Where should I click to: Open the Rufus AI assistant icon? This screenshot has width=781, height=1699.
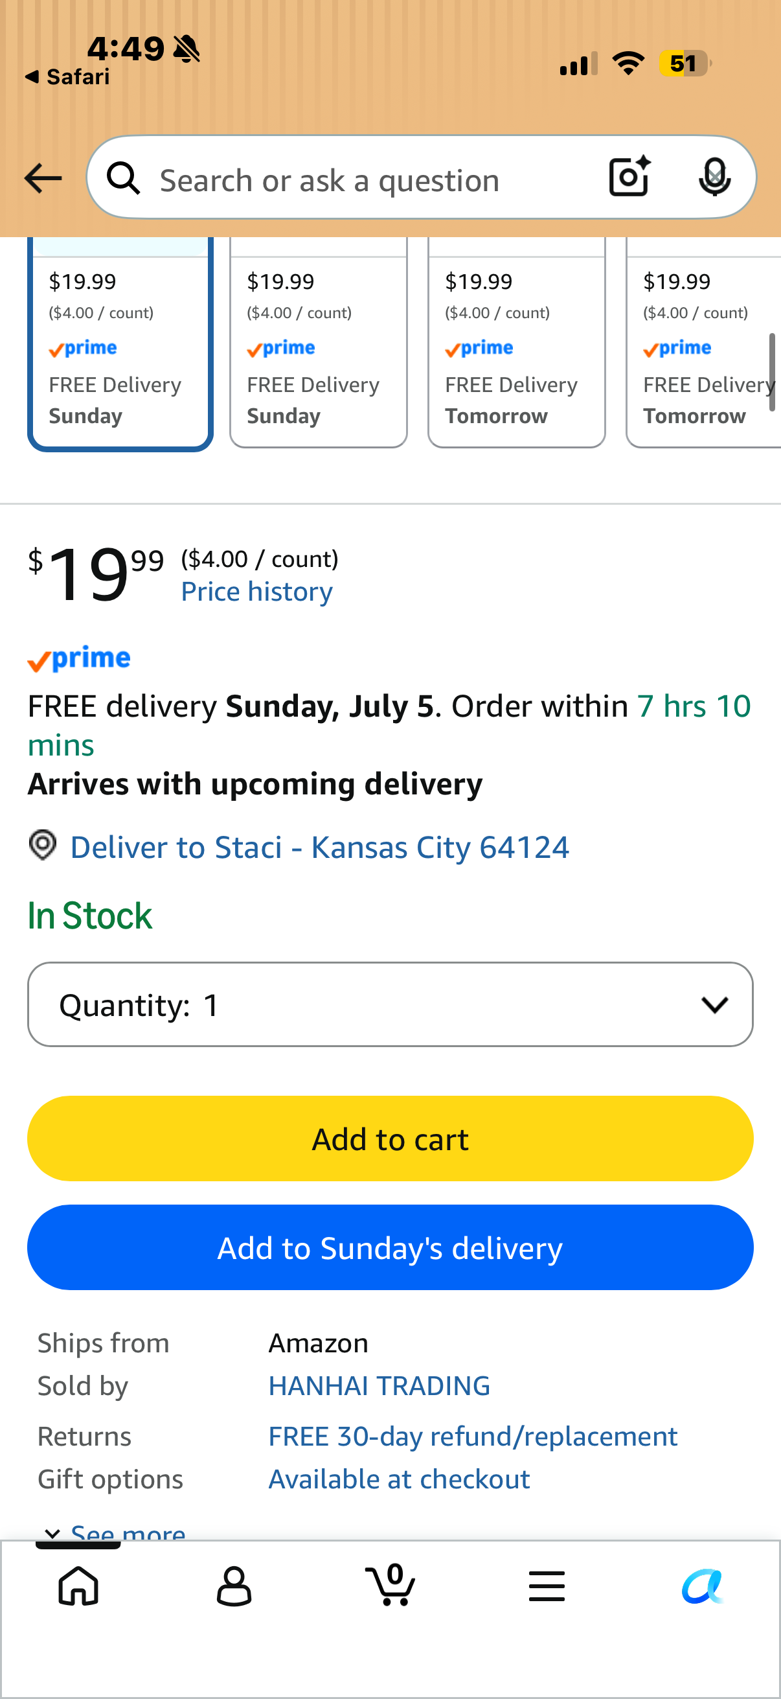(703, 1586)
